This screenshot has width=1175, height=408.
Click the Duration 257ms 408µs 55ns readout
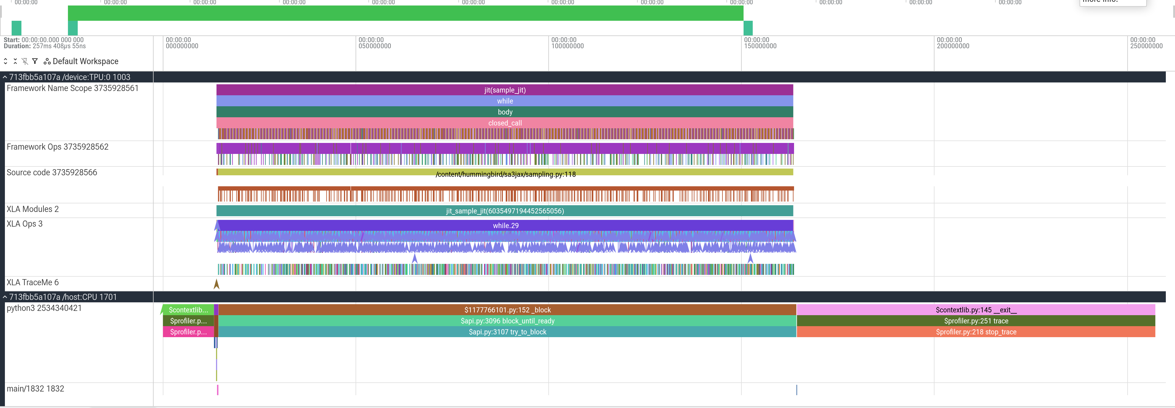pyautogui.click(x=45, y=46)
